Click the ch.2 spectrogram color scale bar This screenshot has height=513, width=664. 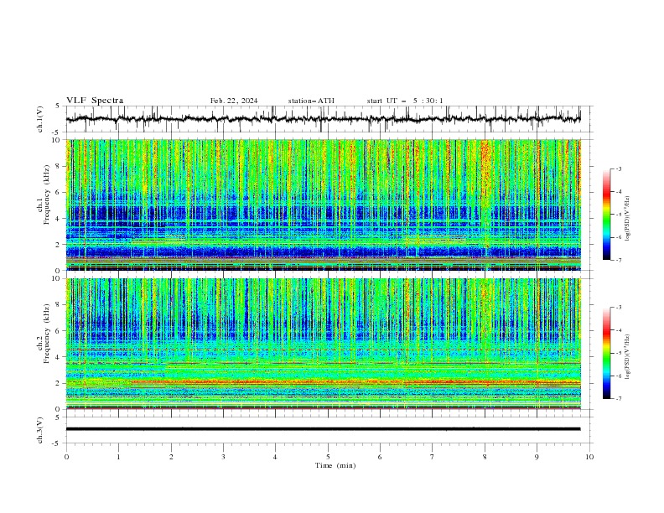607,353
